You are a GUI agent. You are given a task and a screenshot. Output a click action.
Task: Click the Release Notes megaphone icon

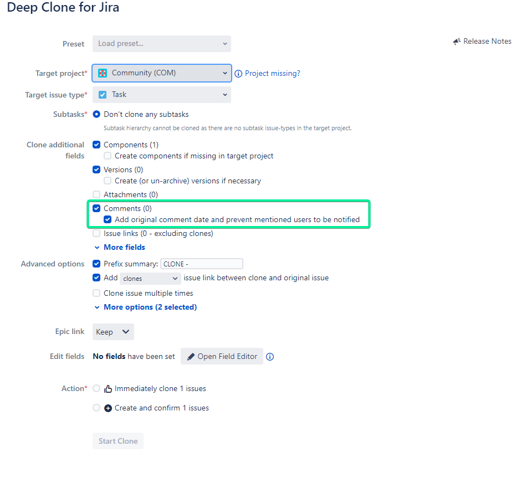point(457,42)
